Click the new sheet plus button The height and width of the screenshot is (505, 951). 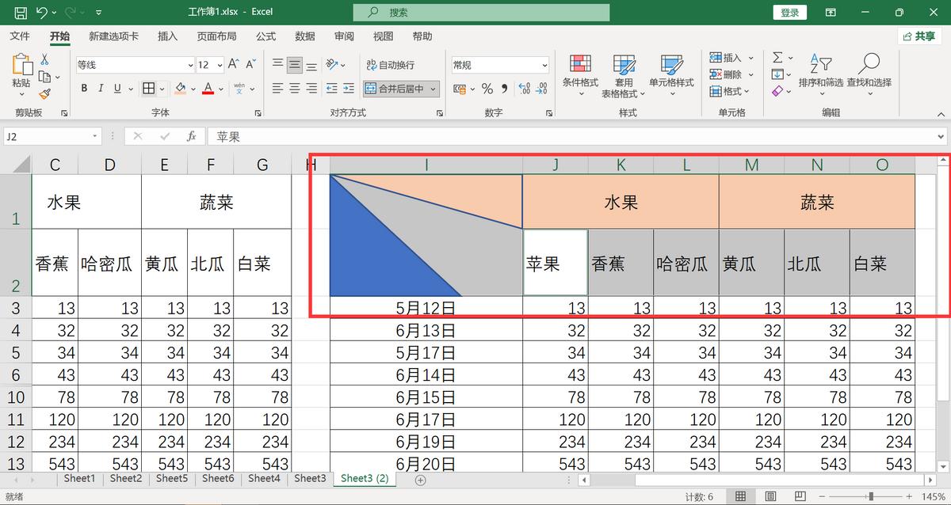point(420,480)
